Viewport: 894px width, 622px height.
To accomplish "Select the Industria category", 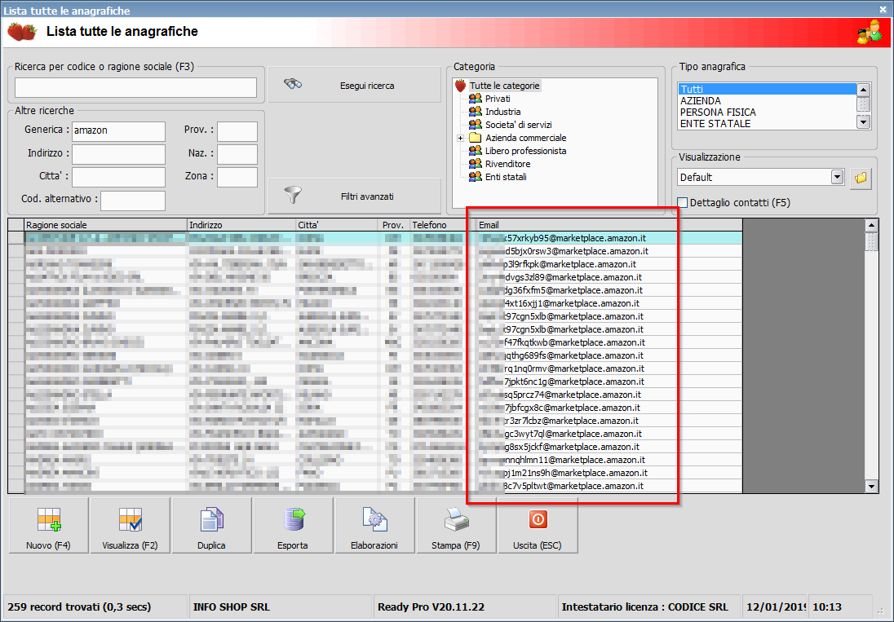I will [502, 112].
